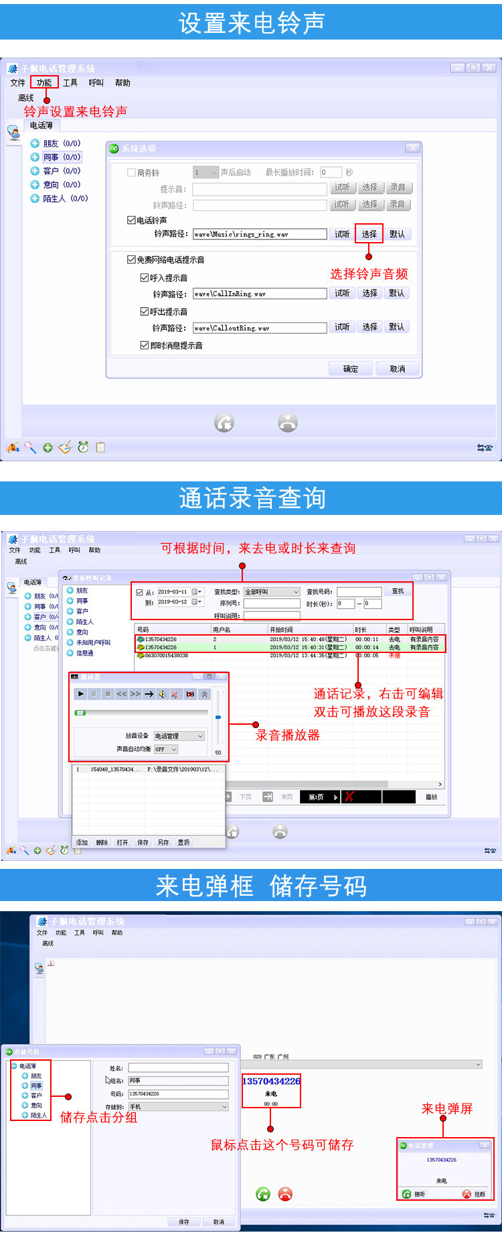Open the 到 2019-03-12 date picker
The image size is (502, 1239).
[197, 602]
